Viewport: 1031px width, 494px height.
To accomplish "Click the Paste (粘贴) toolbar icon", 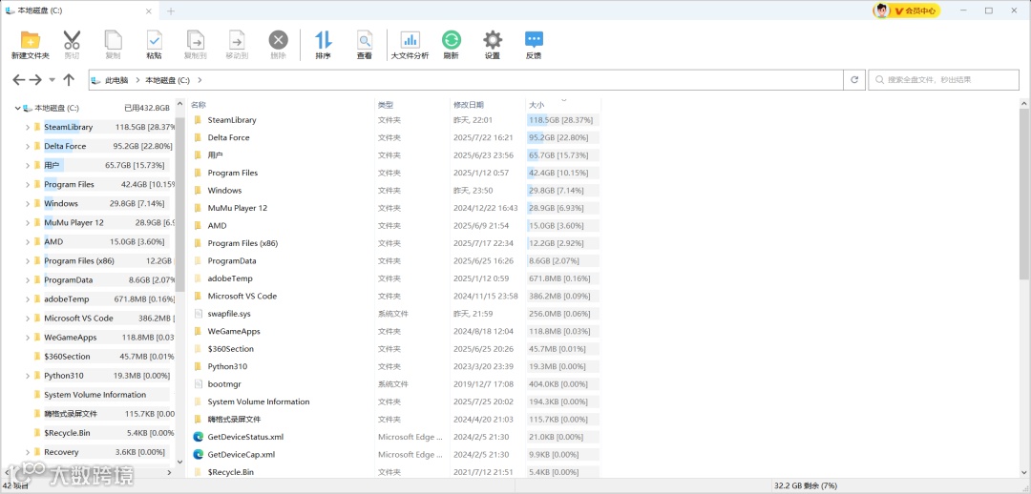I will tap(155, 40).
